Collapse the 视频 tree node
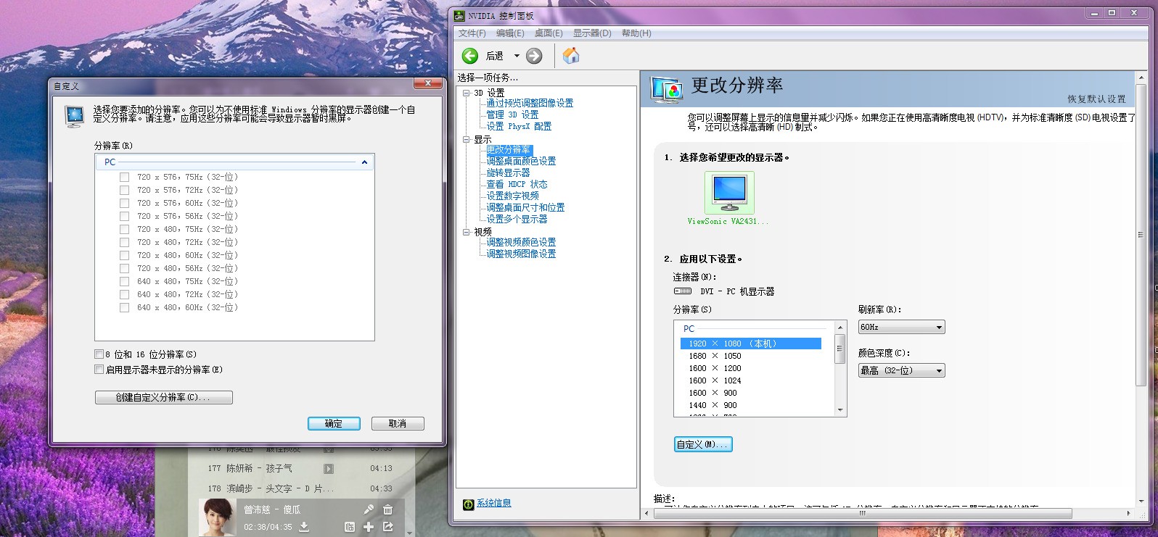Screen dimensions: 1158x537 [467, 232]
